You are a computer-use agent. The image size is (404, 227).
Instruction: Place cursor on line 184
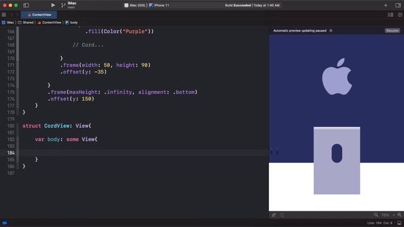point(145,153)
